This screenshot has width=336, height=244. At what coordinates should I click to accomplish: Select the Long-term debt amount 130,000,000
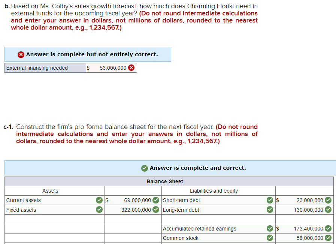point(308,210)
